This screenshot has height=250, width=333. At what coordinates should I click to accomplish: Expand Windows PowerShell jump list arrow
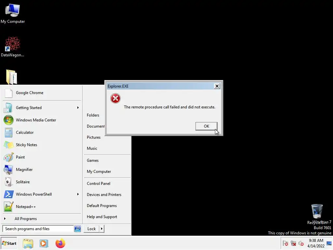(x=78, y=194)
